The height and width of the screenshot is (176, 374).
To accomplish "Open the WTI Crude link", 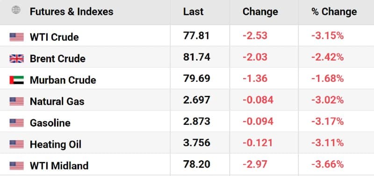I will point(54,37).
